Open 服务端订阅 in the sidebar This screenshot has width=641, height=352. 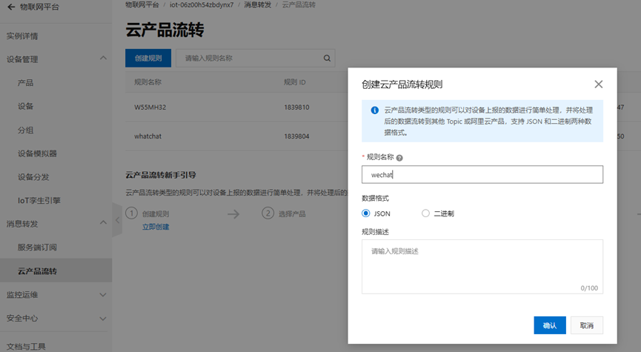coord(37,248)
